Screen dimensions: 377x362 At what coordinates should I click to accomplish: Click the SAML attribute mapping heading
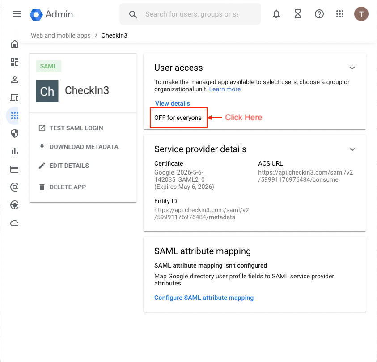203,251
